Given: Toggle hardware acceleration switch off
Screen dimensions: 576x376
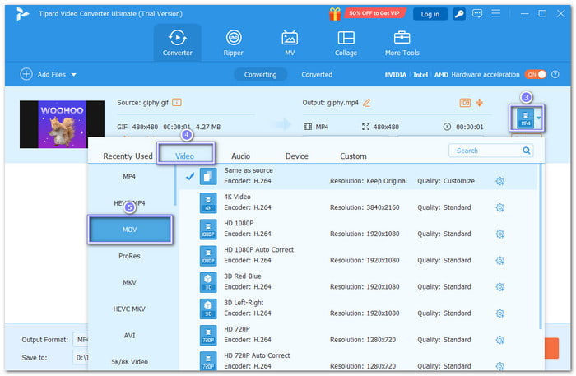Looking at the screenshot, I should tap(536, 74).
